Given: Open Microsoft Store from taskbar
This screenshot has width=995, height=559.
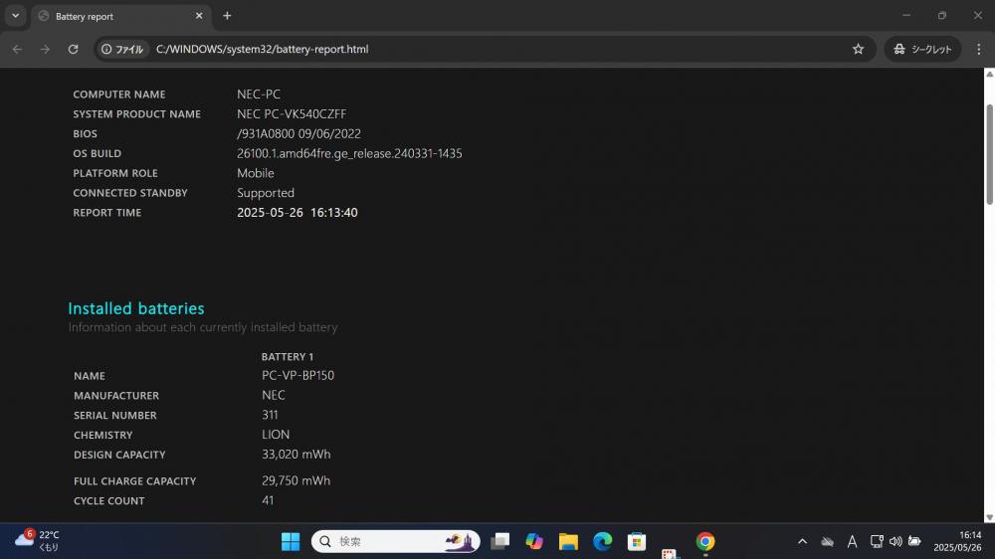Looking at the screenshot, I should click(637, 541).
